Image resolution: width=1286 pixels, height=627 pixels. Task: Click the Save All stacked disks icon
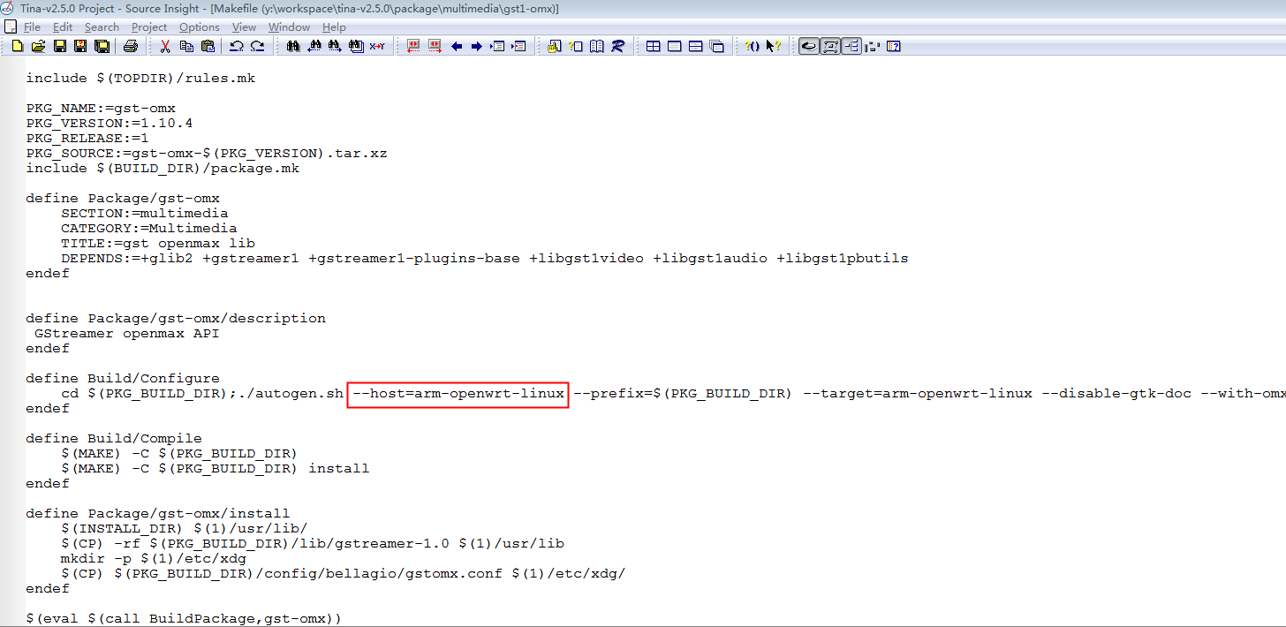click(x=102, y=46)
